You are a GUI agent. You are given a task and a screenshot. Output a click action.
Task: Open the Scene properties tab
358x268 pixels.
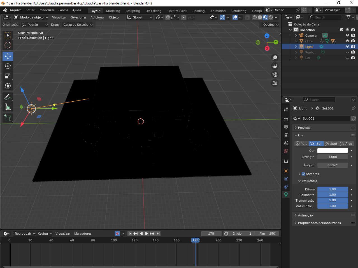pos(286,143)
